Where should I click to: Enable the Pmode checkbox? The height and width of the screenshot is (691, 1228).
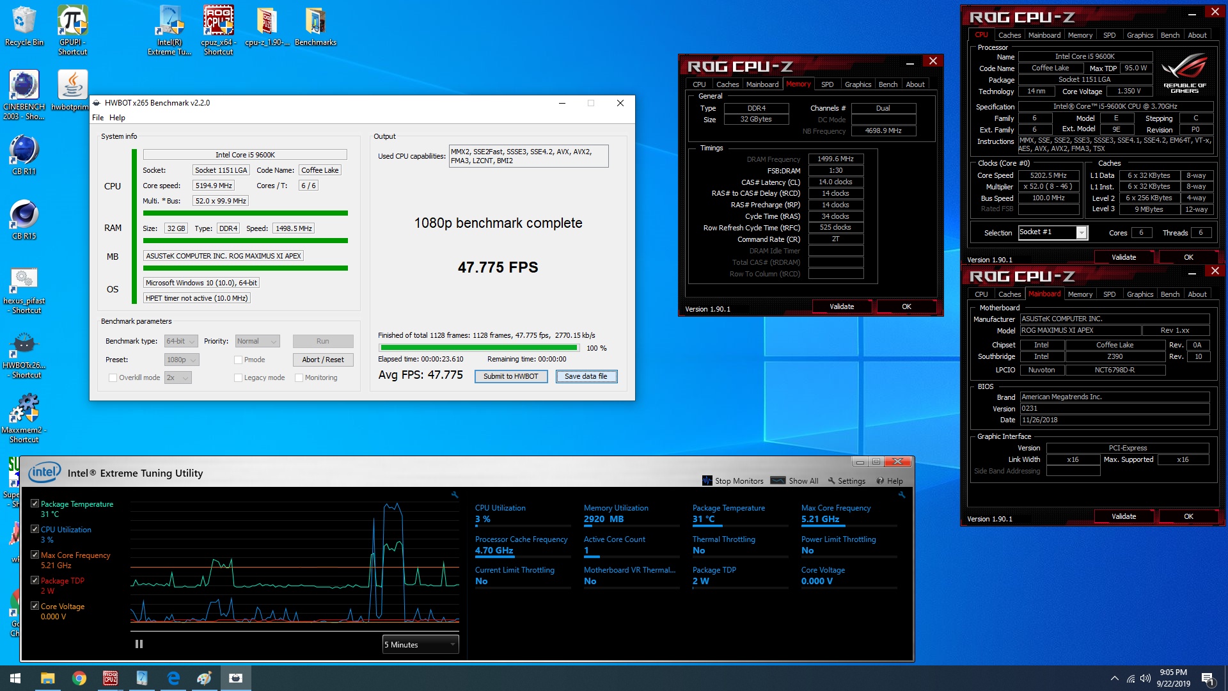tap(238, 360)
